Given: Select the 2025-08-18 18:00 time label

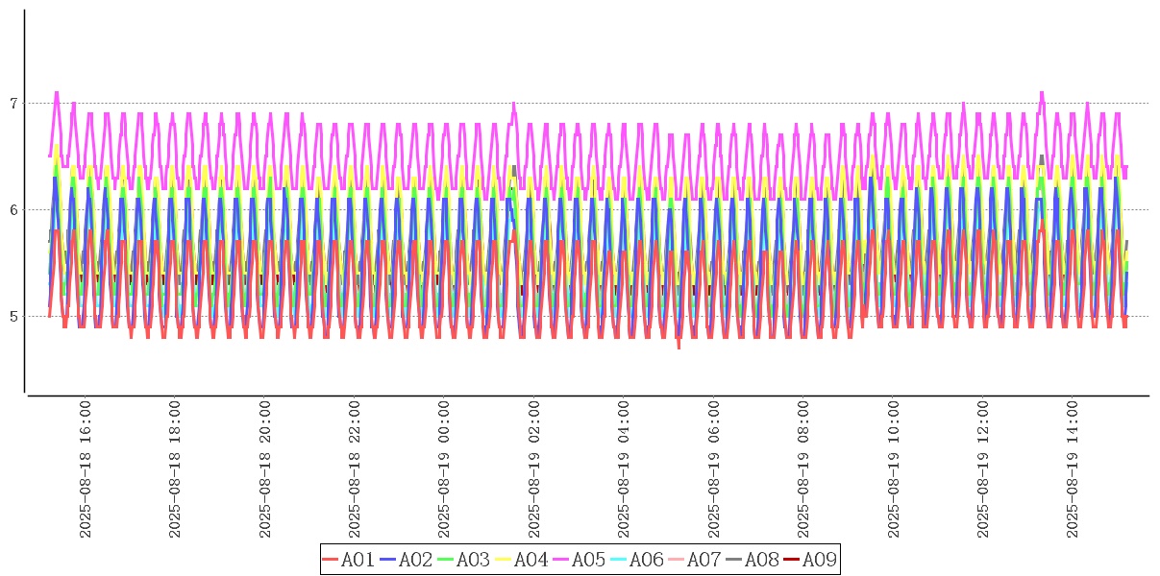Looking at the screenshot, I should [x=175, y=470].
